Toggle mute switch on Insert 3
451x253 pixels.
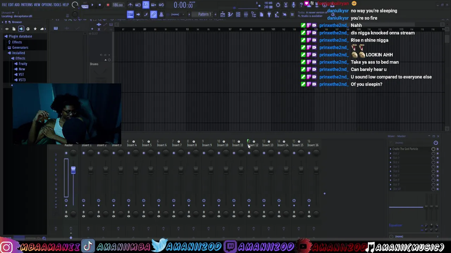[x=113, y=153]
